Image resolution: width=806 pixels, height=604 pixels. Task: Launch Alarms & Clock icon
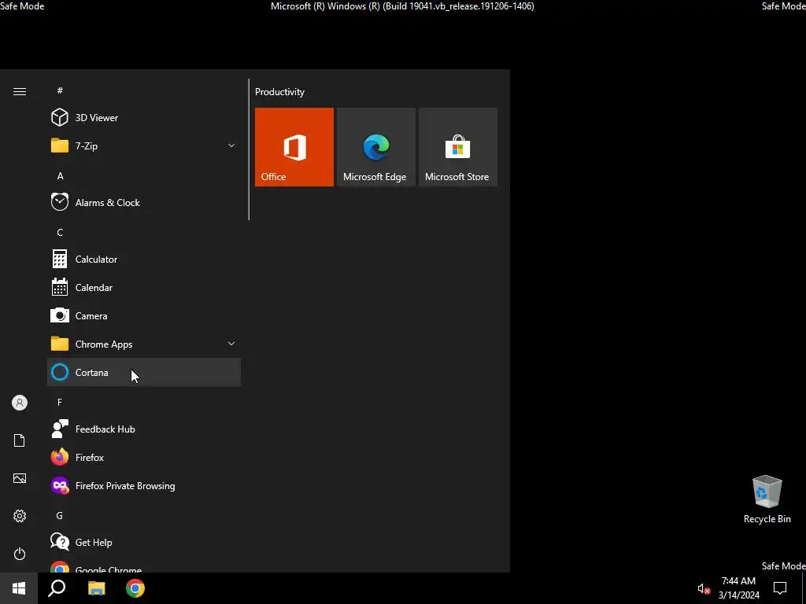coord(60,202)
